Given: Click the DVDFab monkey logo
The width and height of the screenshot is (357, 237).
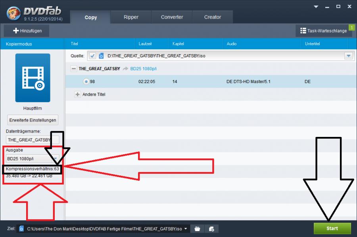Looking at the screenshot, I should coord(13,14).
